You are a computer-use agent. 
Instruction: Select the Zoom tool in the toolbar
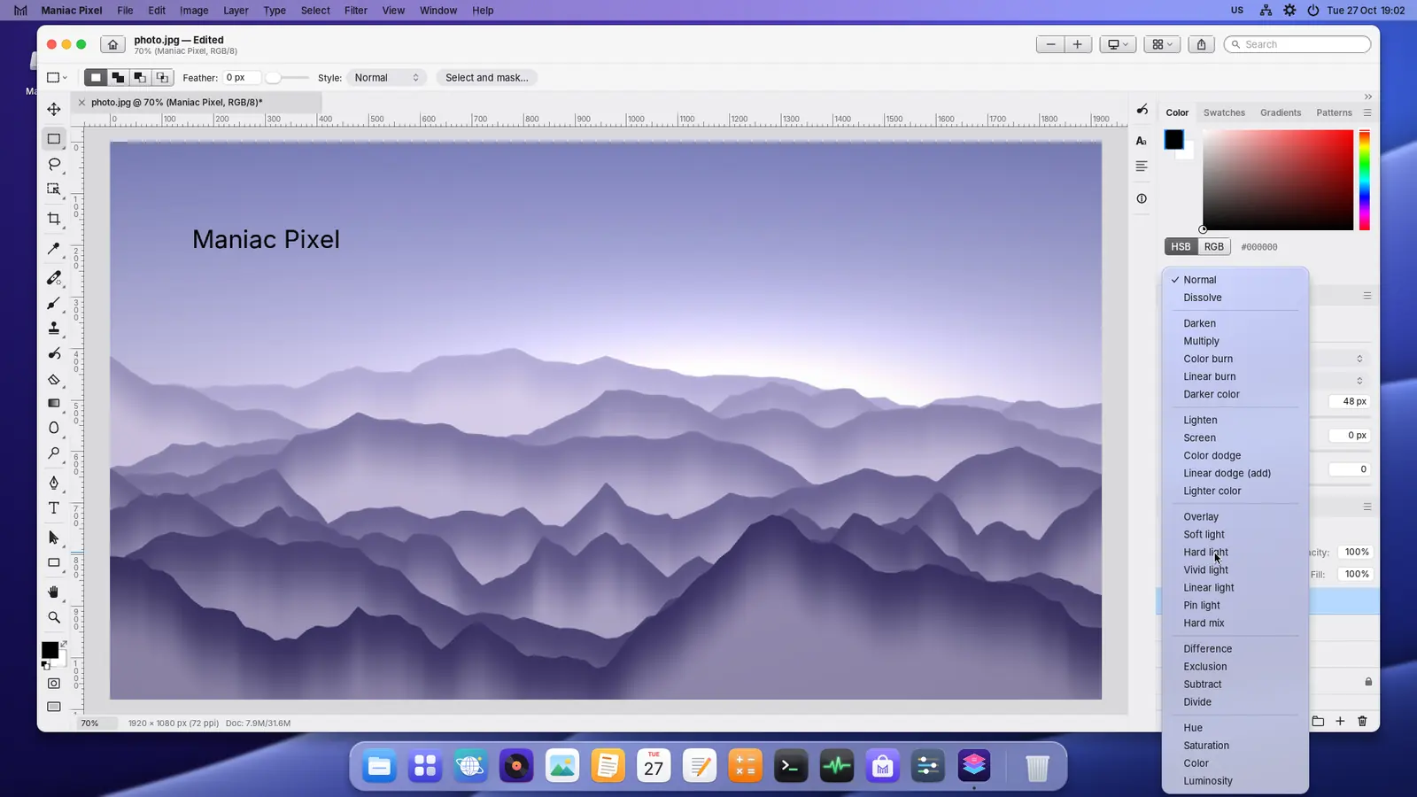tap(54, 617)
